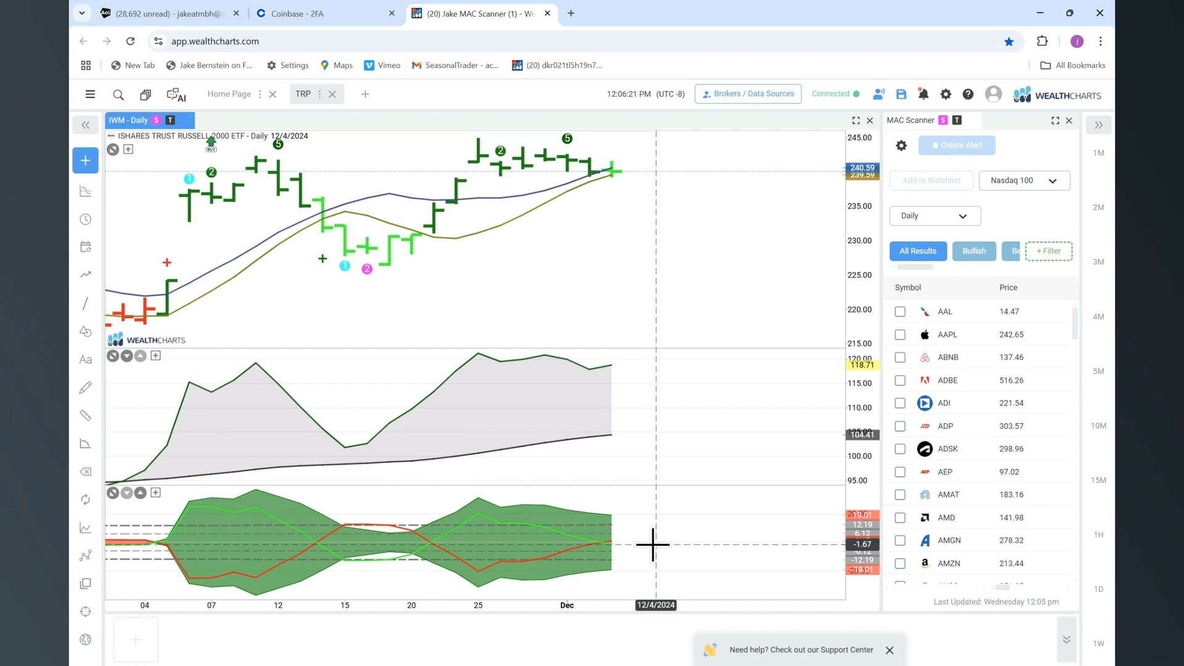
Task: Check the ADSK row checkbox
Action: [x=900, y=449]
